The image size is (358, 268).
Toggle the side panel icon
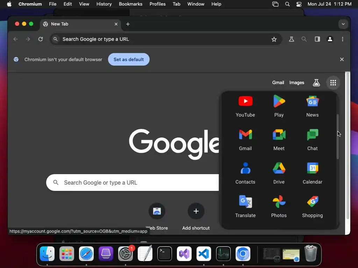pos(317,39)
